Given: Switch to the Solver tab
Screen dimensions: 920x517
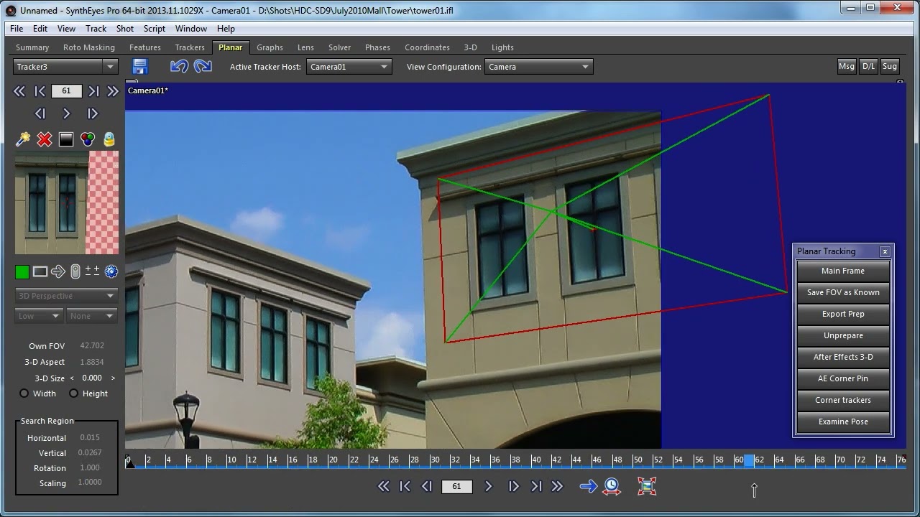Looking at the screenshot, I should pos(340,47).
